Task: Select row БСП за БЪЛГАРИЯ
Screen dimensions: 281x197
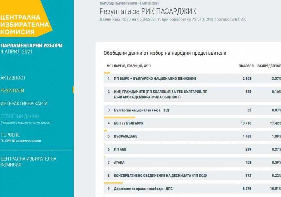Action: click(192, 123)
